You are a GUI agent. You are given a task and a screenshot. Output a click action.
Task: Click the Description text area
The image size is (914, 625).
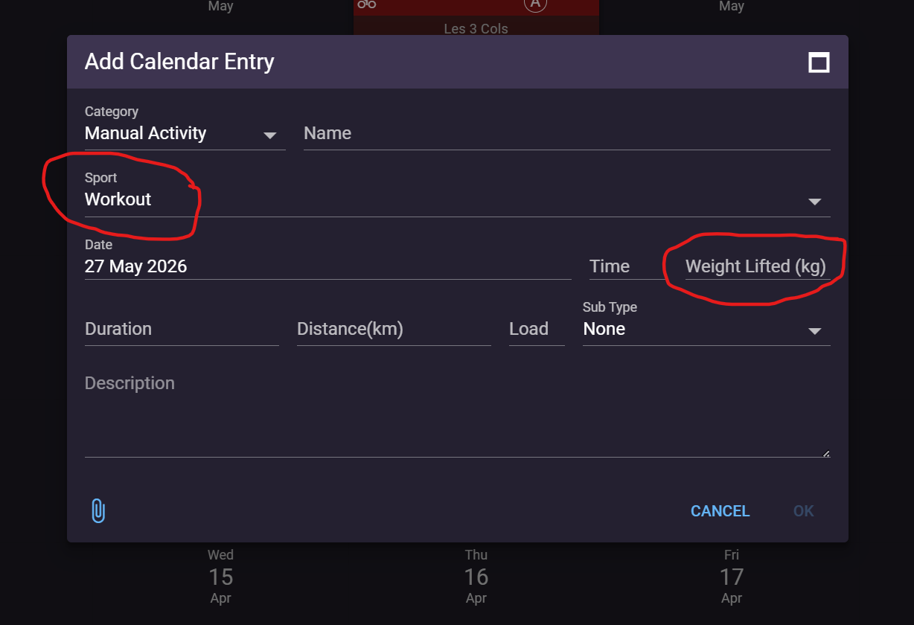click(458, 413)
